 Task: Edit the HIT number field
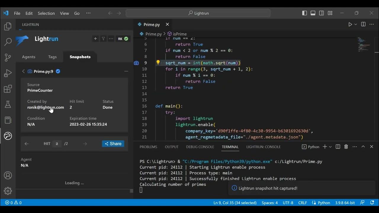tap(57, 144)
